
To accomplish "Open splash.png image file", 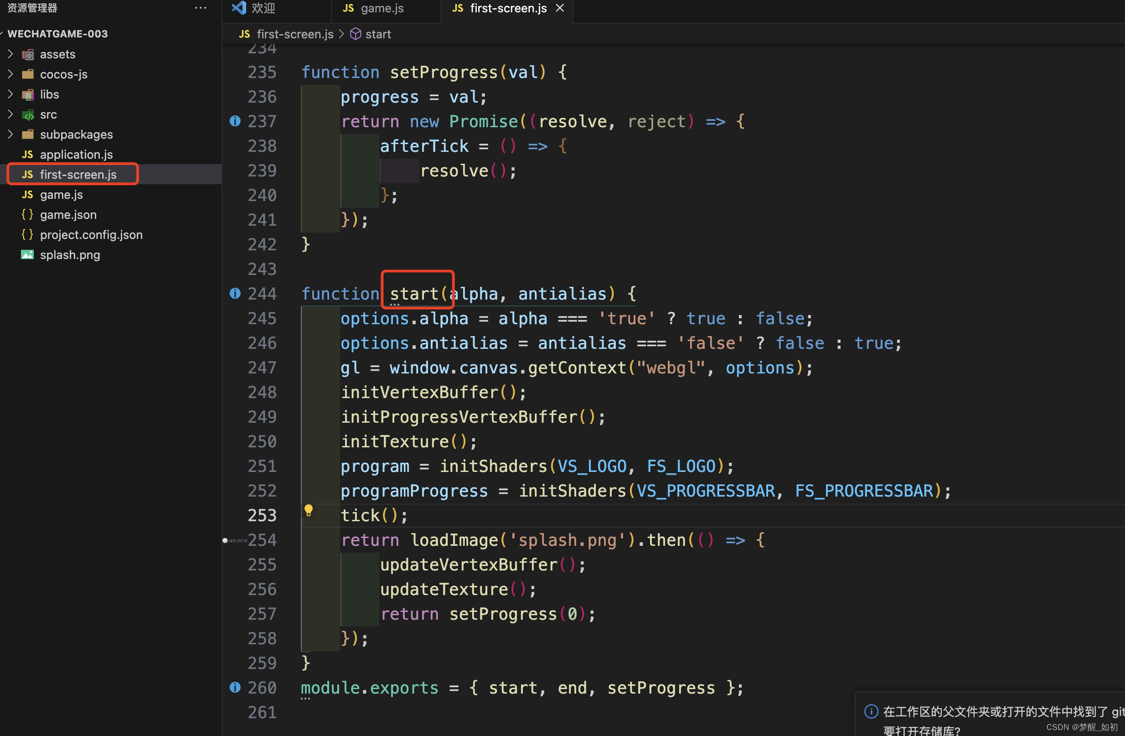I will [70, 255].
